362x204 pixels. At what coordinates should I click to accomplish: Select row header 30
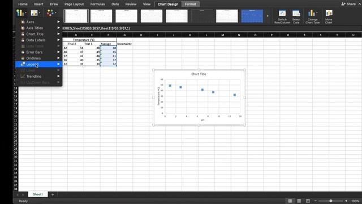click(15, 156)
